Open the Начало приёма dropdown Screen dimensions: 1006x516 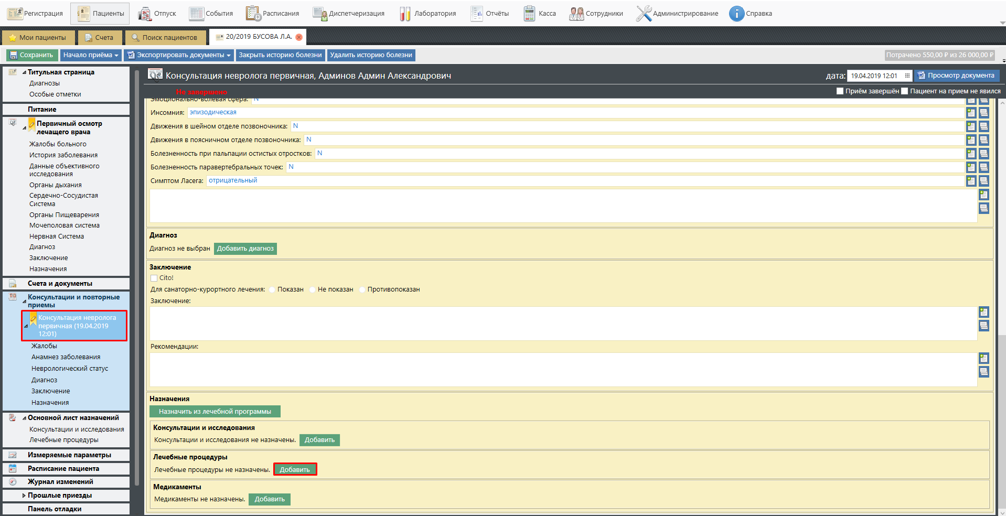click(90, 55)
